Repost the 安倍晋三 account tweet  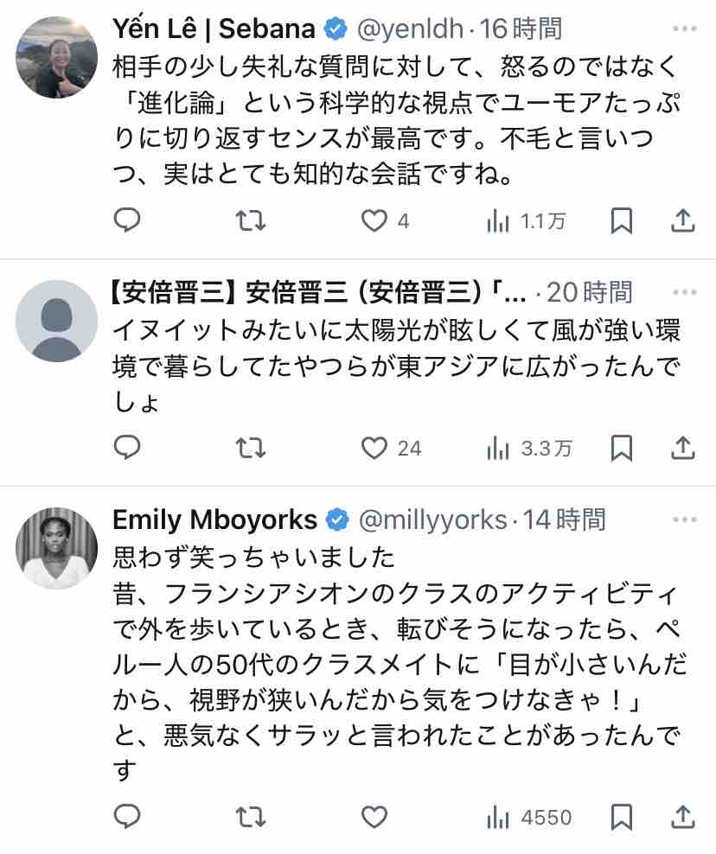[251, 448]
